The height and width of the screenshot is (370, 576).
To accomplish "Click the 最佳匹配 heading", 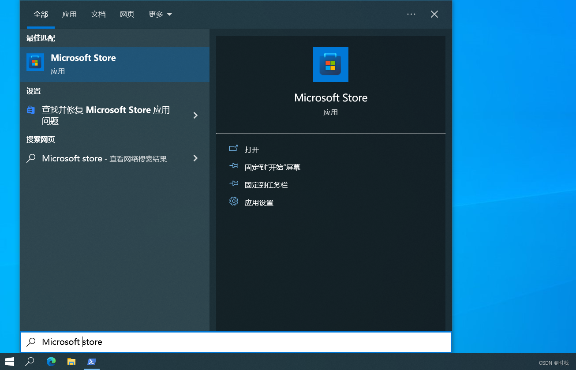I will (x=41, y=38).
